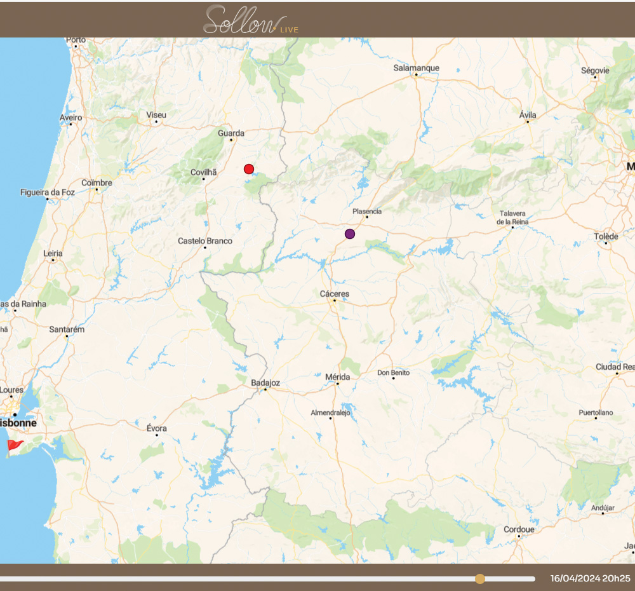The height and width of the screenshot is (591, 635).
Task: Open the Sellow Live logo
Action: pyautogui.click(x=250, y=20)
